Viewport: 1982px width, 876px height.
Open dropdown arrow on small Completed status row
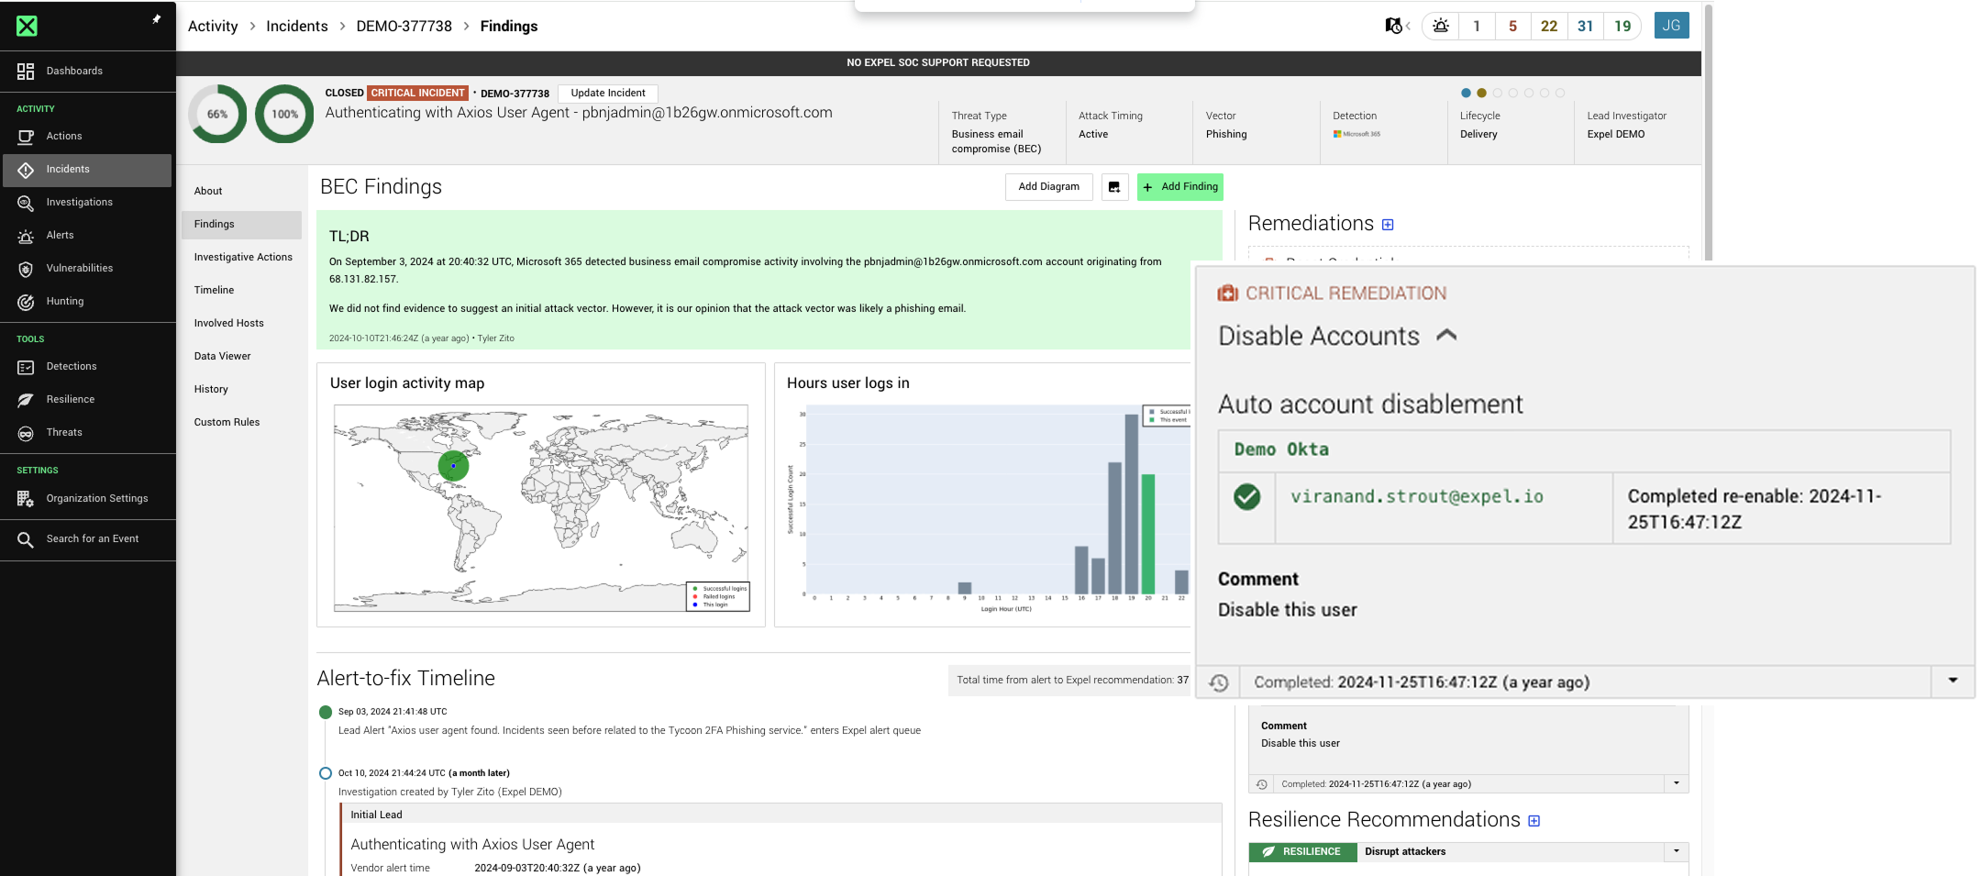(1677, 783)
